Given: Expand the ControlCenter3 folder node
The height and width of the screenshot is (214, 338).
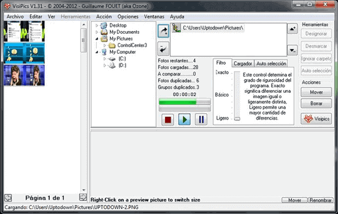Looking at the screenshot, I should pos(105,45).
